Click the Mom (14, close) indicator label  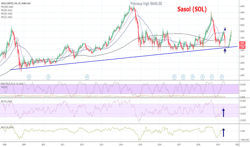click(x=7, y=127)
